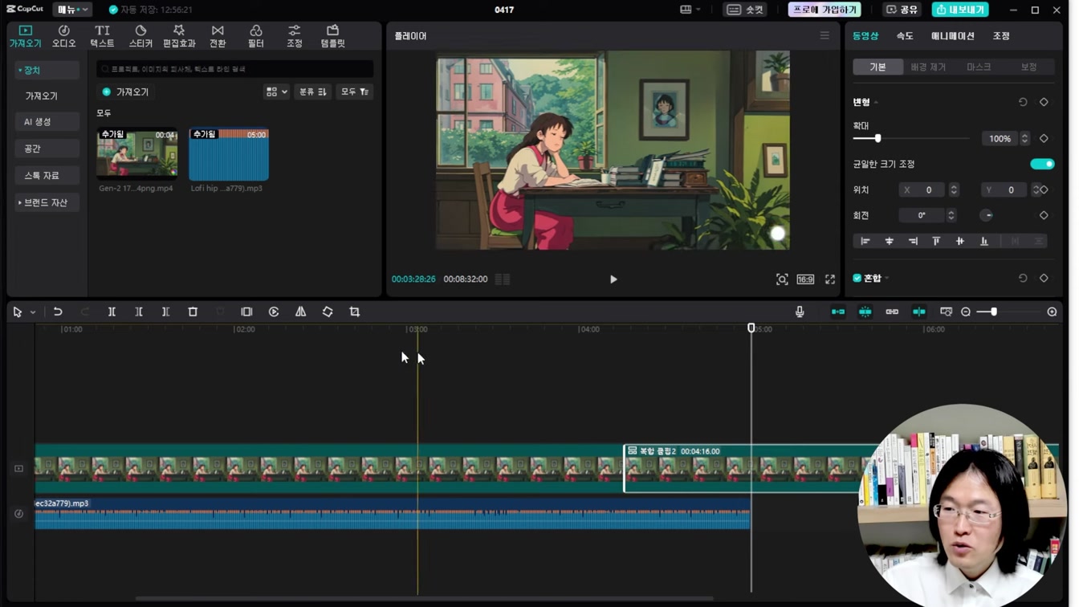Image resolution: width=1079 pixels, height=607 pixels.
Task: Open the 오디오 (audio) media tab
Action: click(63, 36)
